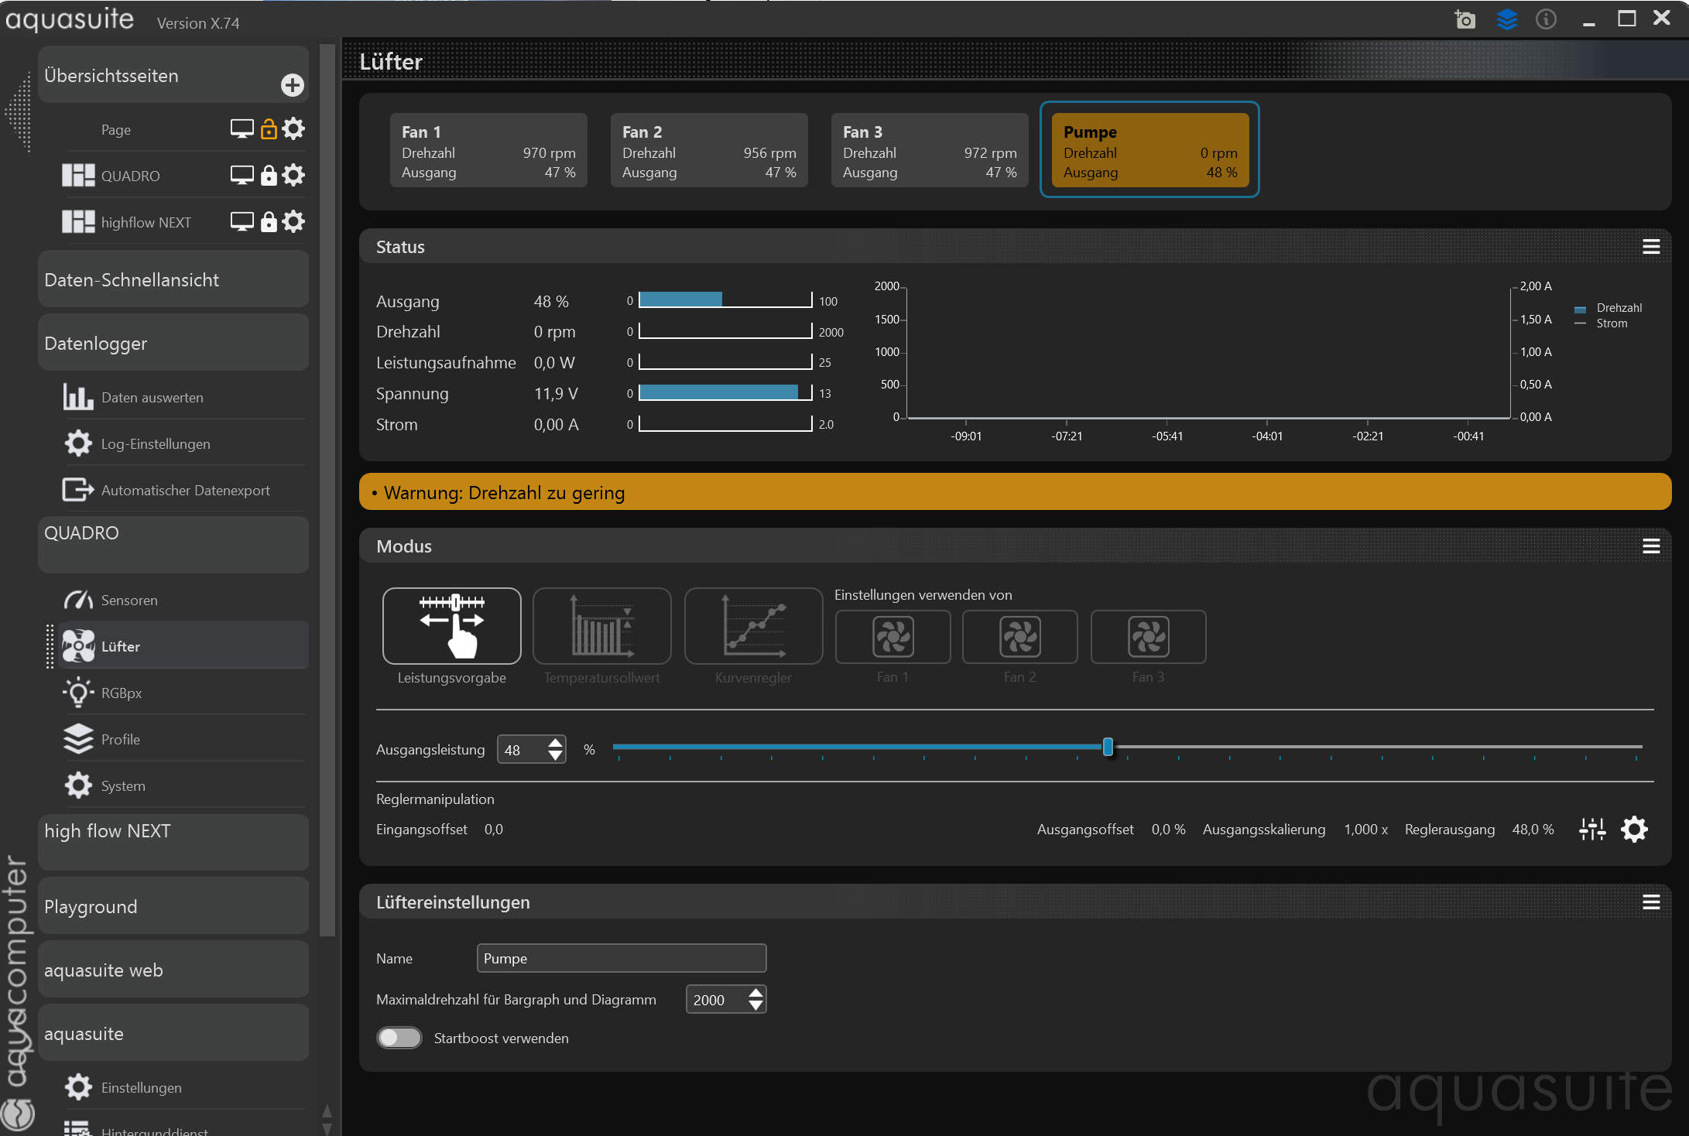Expand the Playground section
This screenshot has width=1689, height=1136.
pyautogui.click(x=173, y=906)
